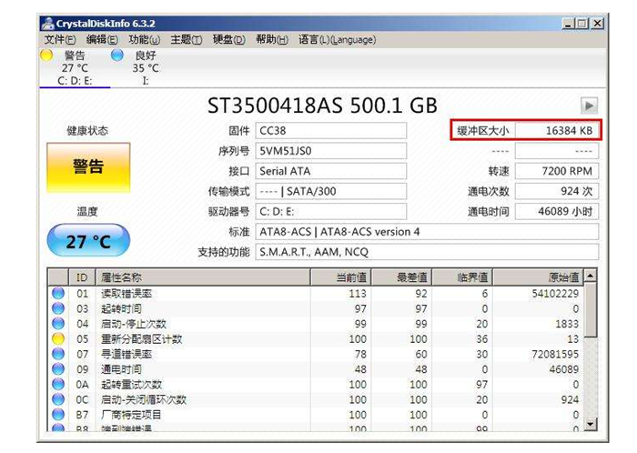Open the 语言(L)(Language) menu
Viewport: 637px width, 453px height.
pyautogui.click(x=338, y=40)
